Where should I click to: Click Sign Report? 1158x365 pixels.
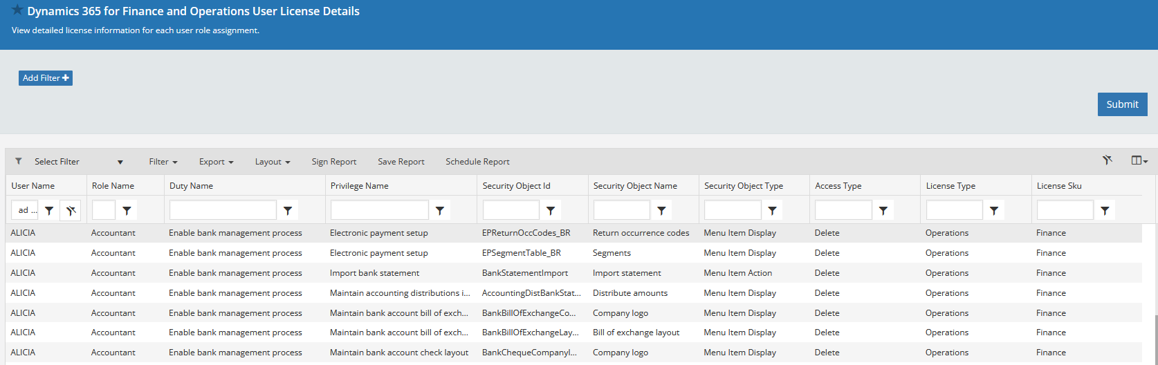click(x=334, y=162)
